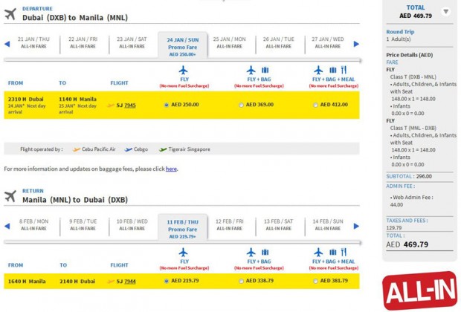Choose 12 FEB / FRI return tab
This screenshot has width=461, height=312.
coord(229,225)
